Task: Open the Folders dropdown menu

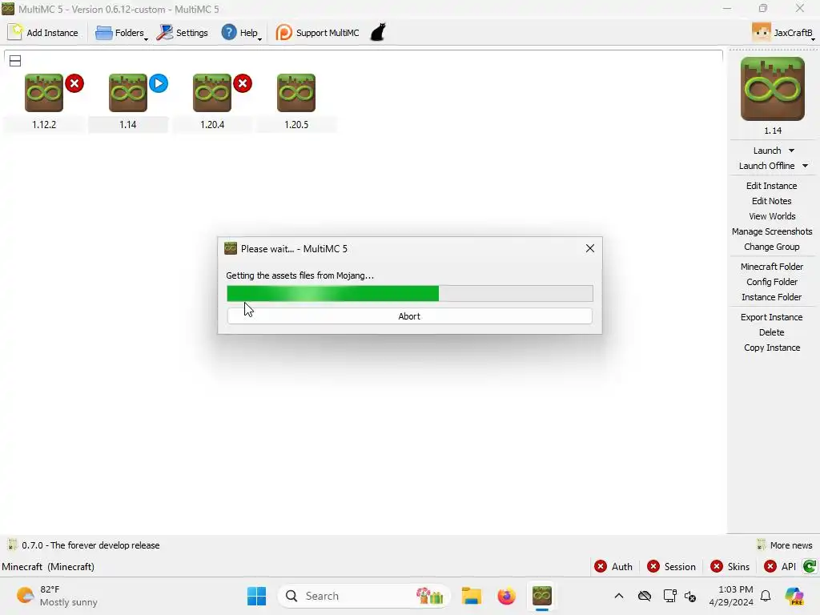Action: (122, 32)
